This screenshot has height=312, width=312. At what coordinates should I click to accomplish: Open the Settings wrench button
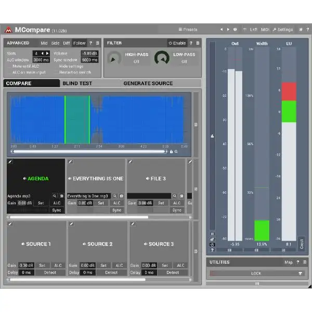283,30
